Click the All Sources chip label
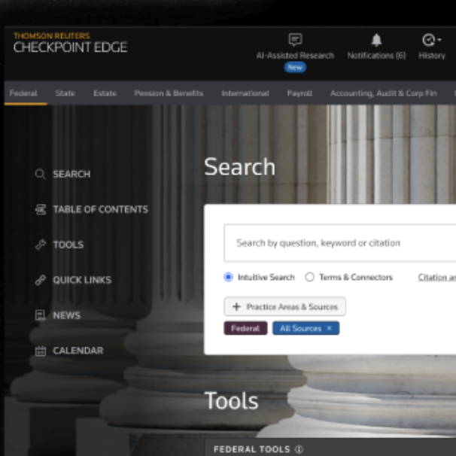456x456 pixels. 300,328
